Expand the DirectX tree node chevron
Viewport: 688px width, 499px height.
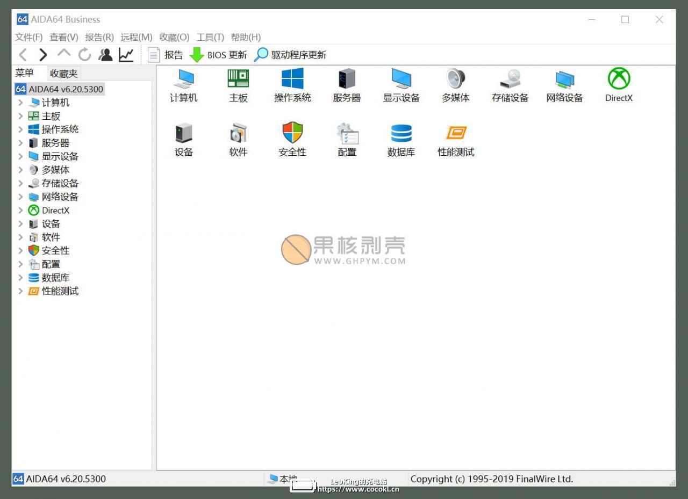pyautogui.click(x=20, y=211)
